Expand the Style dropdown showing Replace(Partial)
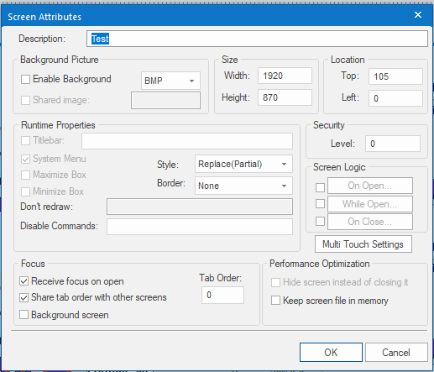Screen dimensions: 434x372 click(243, 164)
